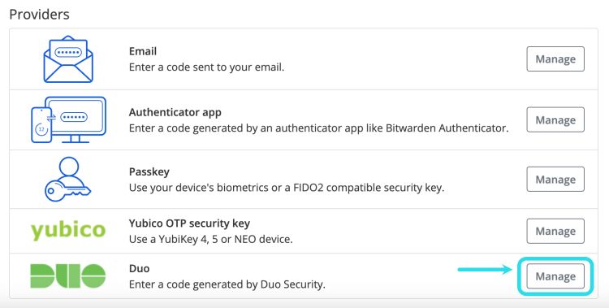Click the Email envelope icon
The height and width of the screenshot is (308, 609).
tap(68, 59)
